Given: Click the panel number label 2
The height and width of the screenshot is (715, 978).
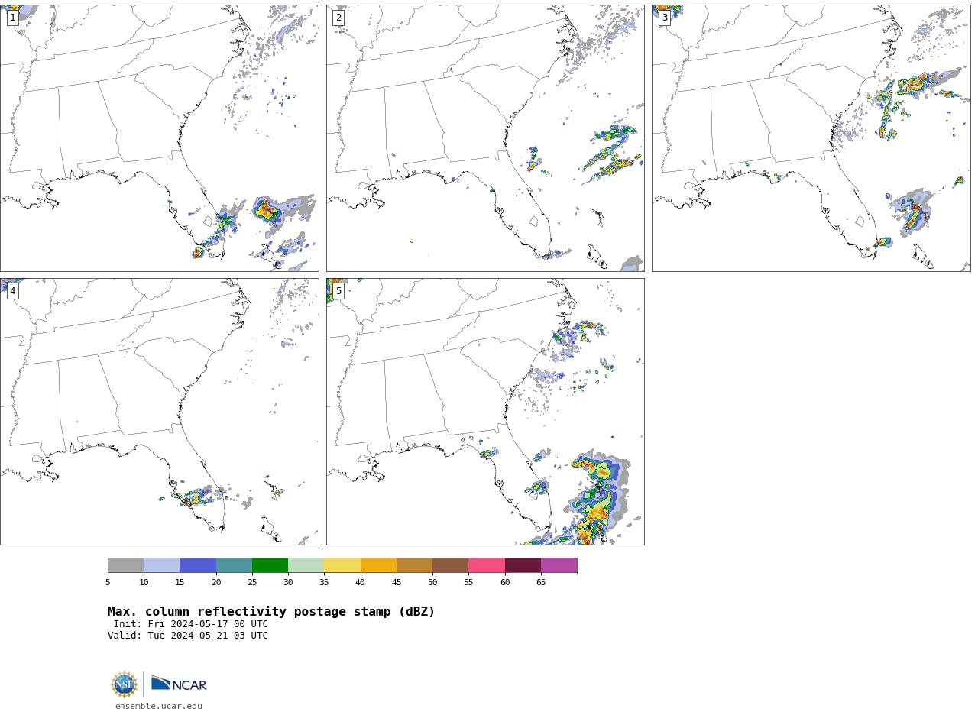Looking at the screenshot, I should tap(338, 18).
